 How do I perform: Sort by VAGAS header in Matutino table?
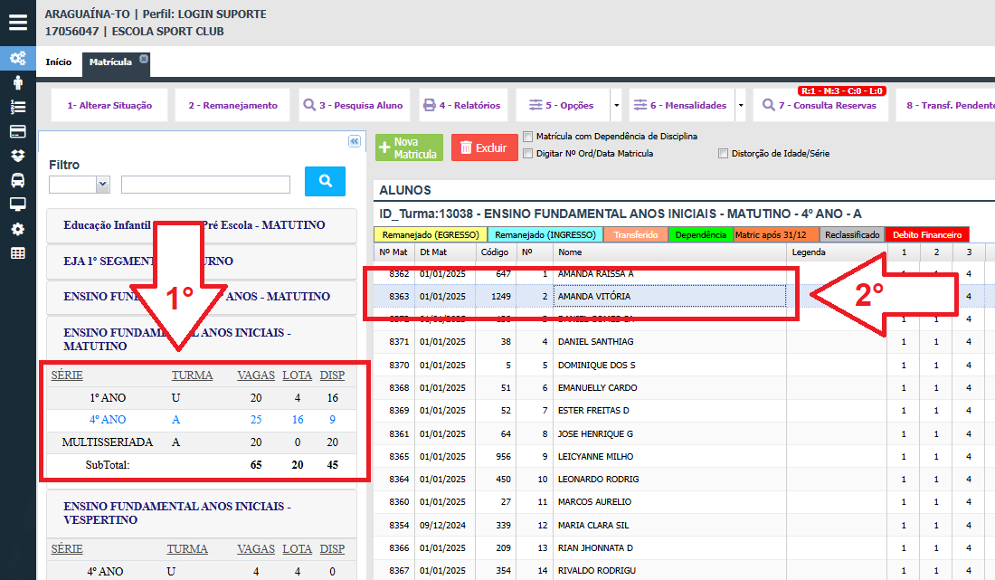[x=256, y=376]
